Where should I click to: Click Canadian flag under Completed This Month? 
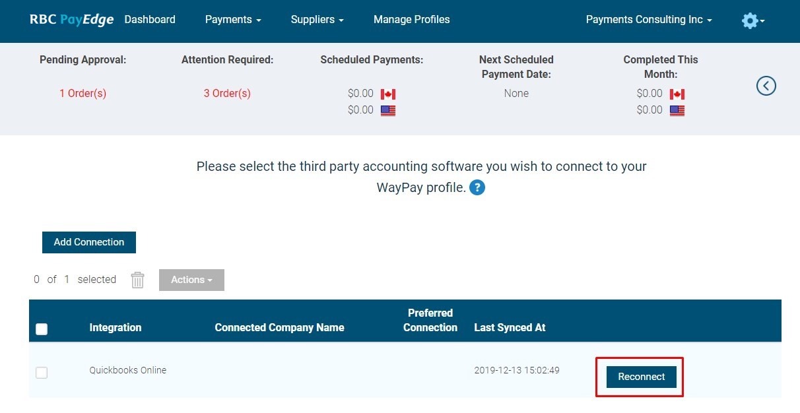pos(677,94)
